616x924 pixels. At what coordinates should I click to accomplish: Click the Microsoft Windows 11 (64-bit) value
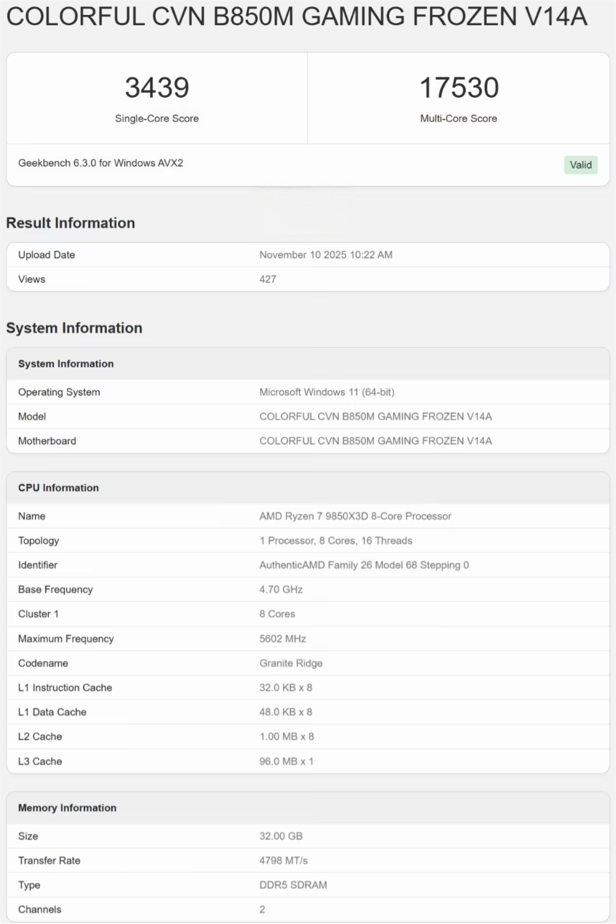click(327, 392)
